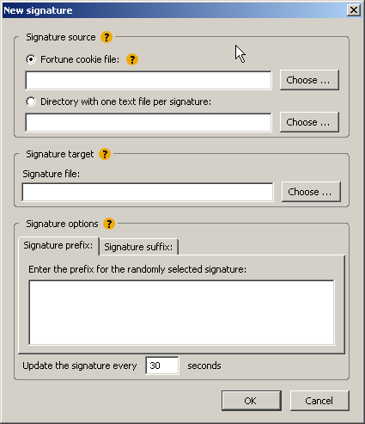Choose a signature directory

pos(309,122)
